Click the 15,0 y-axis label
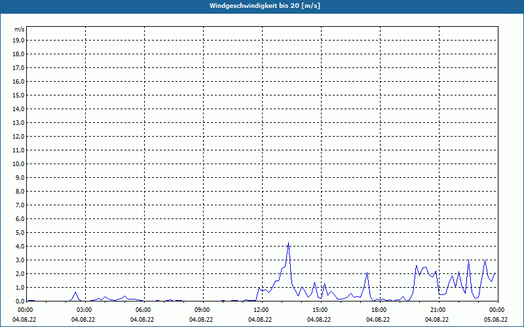The width and height of the screenshot is (524, 327). point(18,95)
